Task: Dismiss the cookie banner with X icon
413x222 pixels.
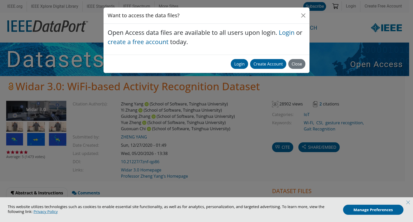Action: pyautogui.click(x=408, y=202)
